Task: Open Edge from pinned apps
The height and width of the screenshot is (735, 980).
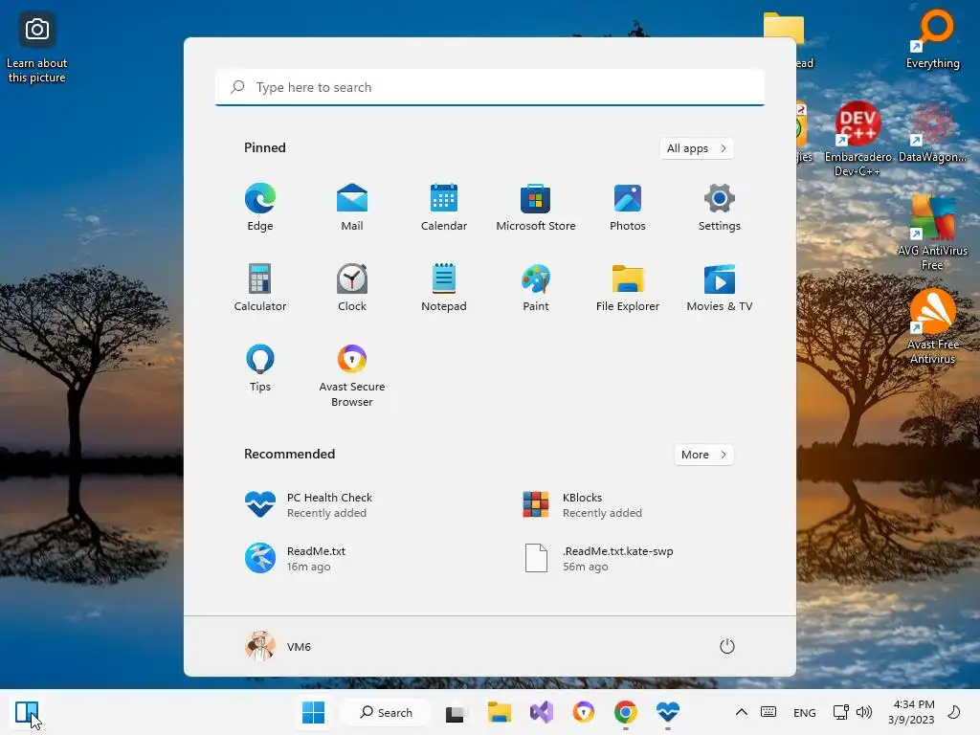Action: point(260,208)
